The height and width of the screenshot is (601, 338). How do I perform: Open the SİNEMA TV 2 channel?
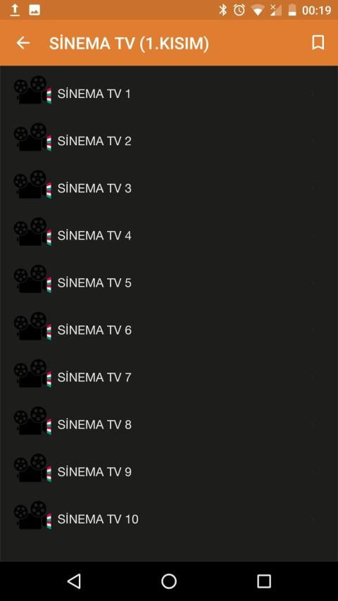click(169, 141)
